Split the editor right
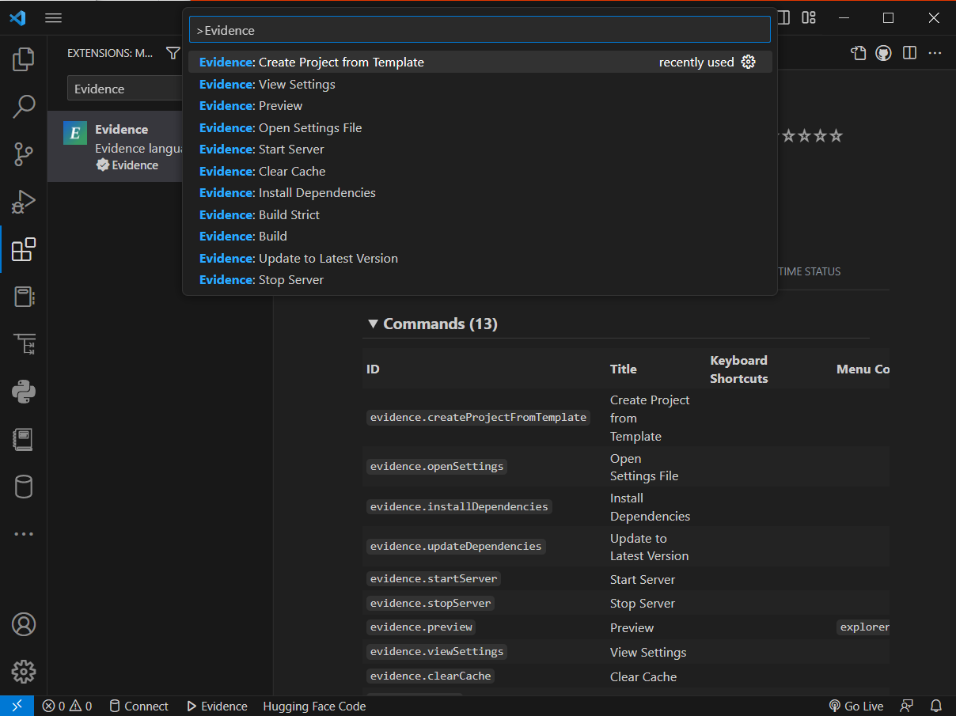Screen dimensions: 956x716 909,53
